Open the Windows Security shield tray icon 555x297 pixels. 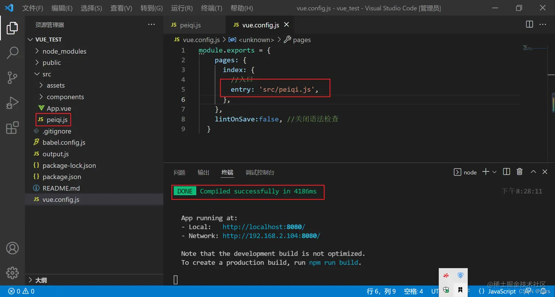click(446, 290)
